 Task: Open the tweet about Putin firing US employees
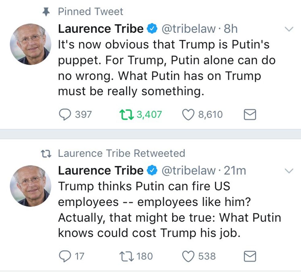pos(169,210)
